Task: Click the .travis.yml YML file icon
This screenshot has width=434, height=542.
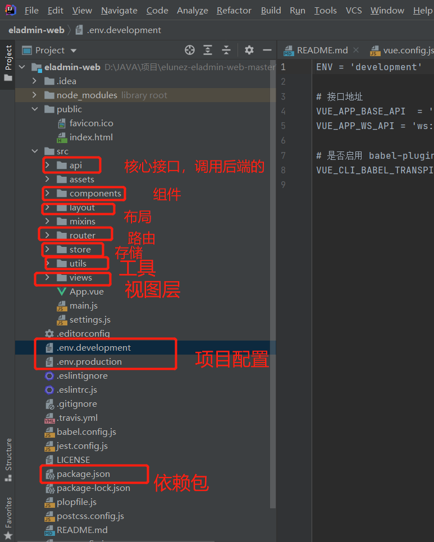Action: pos(49,418)
